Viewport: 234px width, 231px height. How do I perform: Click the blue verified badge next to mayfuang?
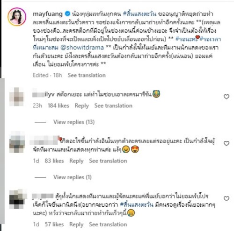pos(67,14)
